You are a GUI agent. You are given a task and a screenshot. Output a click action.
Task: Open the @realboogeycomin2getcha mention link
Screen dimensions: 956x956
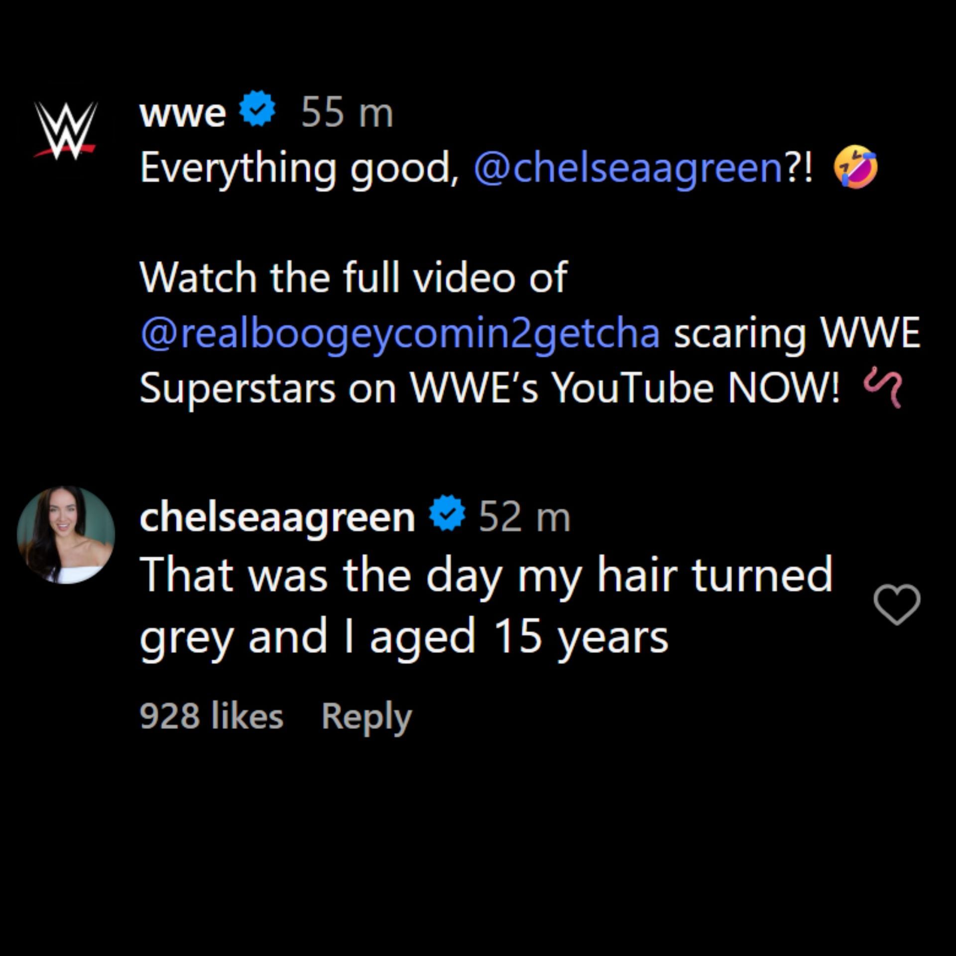coord(400,333)
